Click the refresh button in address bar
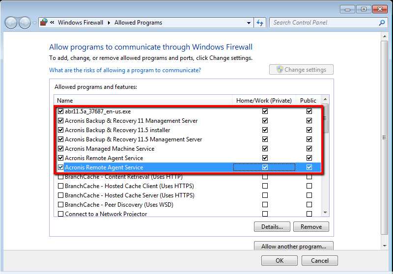 260,23
